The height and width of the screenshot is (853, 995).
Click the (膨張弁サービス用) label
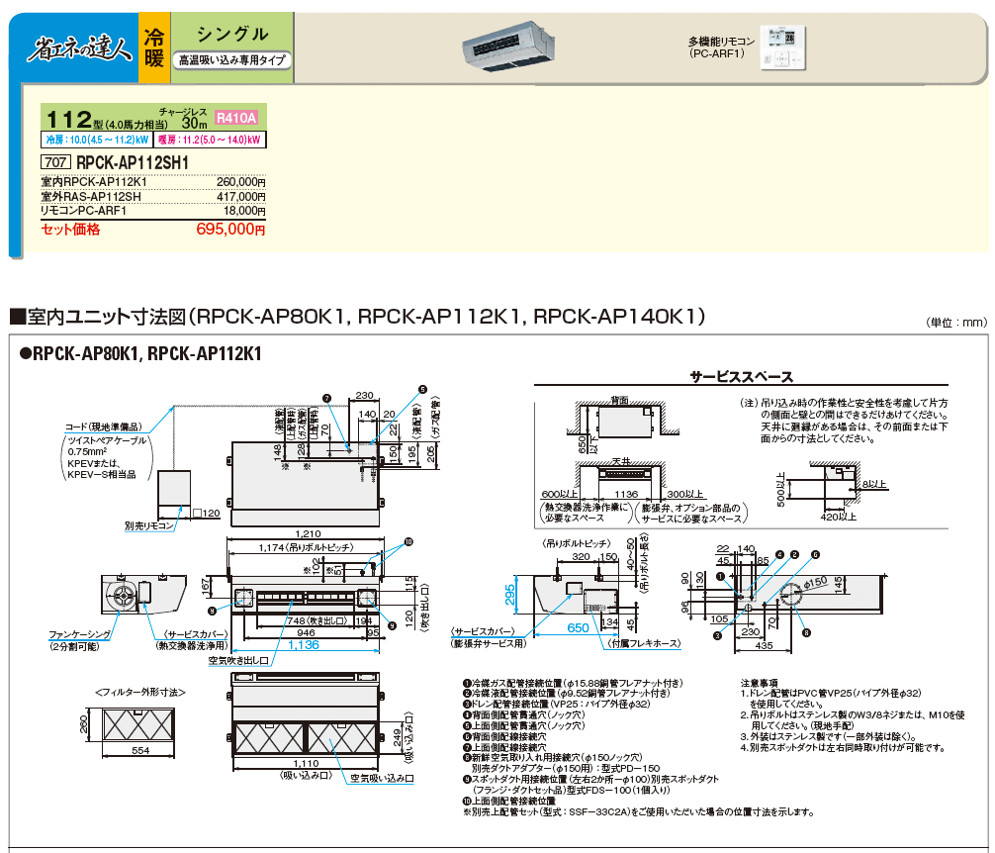(x=489, y=643)
